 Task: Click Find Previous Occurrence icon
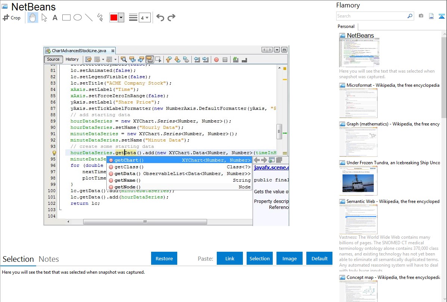[132, 59]
